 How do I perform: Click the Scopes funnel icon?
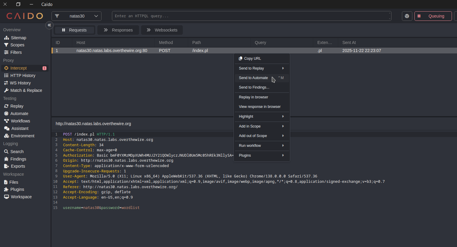click(6, 45)
